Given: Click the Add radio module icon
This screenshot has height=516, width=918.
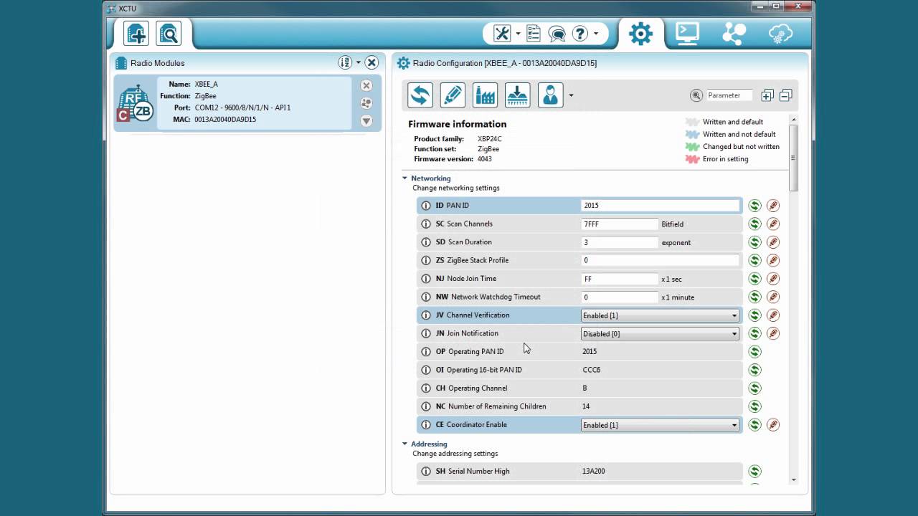Looking at the screenshot, I should pos(136,34).
